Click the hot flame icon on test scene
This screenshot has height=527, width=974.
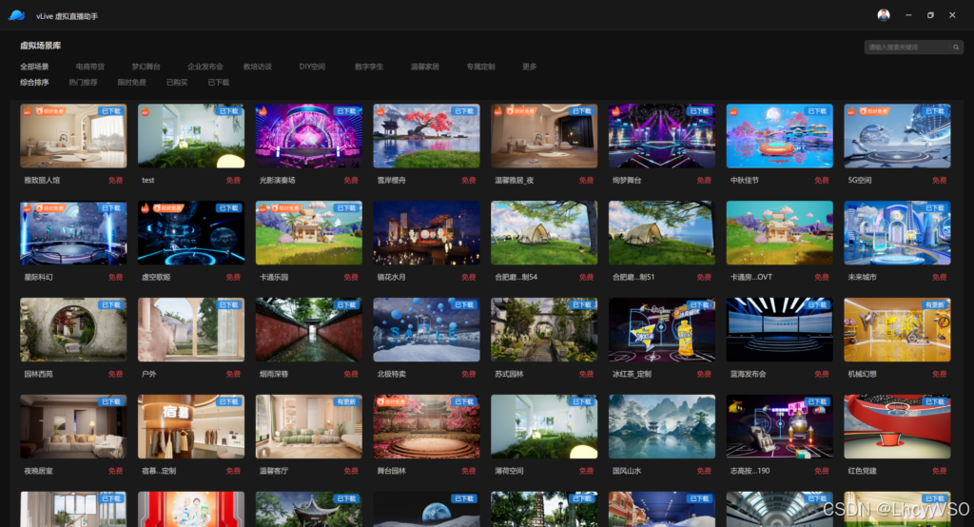146,111
